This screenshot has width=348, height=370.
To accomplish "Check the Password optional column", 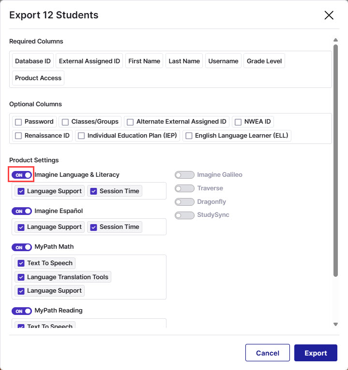I will 18,122.
